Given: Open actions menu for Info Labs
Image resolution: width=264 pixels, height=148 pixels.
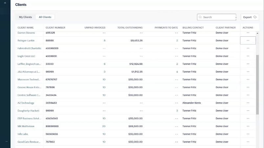Looking at the screenshot, I should (x=248, y=134).
